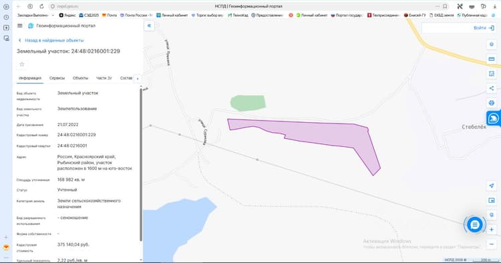Zoom out the map with minus
Viewport: 501px width, 263px height.
coord(492,244)
